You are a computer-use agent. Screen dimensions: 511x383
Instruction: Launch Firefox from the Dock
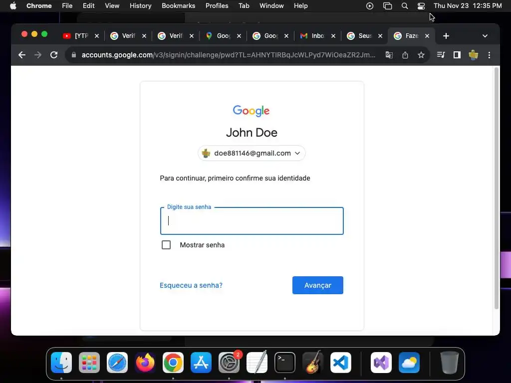(x=145, y=363)
